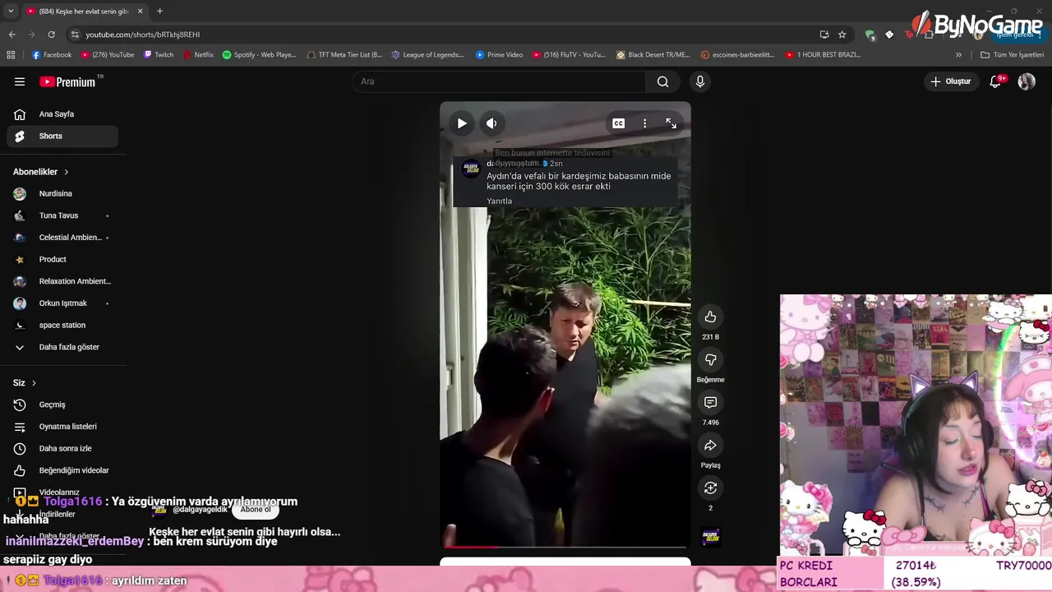Open the Prime Video bookmark
The height and width of the screenshot is (592, 1052).
(499, 55)
